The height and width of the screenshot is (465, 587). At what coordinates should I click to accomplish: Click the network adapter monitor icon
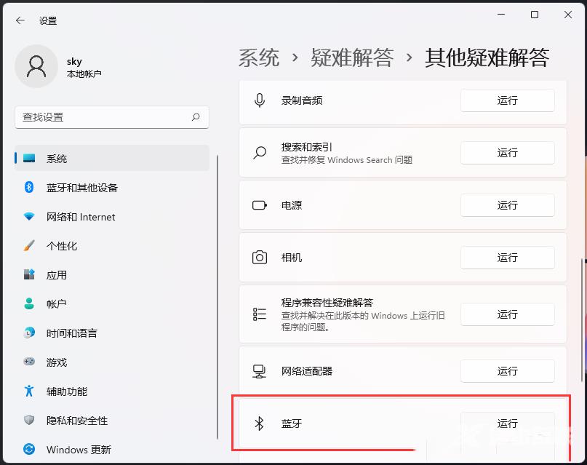pos(260,371)
